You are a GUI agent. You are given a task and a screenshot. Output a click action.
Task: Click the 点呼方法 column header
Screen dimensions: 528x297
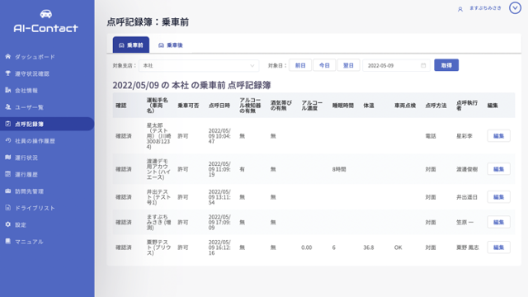click(436, 106)
